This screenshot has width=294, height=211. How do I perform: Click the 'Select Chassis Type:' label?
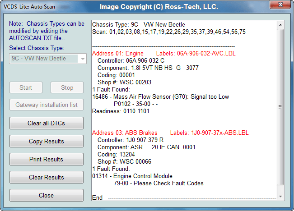pos(37,48)
